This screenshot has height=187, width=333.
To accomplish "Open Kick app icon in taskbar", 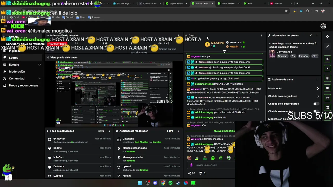I will point(193,183).
